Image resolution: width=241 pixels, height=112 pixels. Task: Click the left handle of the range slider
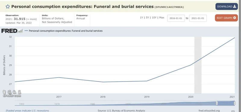click(x=217, y=103)
